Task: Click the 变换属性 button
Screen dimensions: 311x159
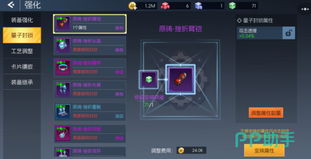Action: tap(264, 150)
